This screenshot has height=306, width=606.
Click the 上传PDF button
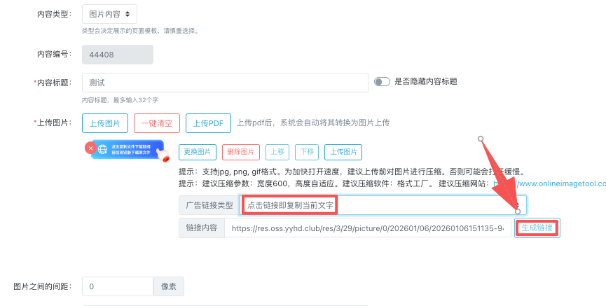(x=209, y=123)
